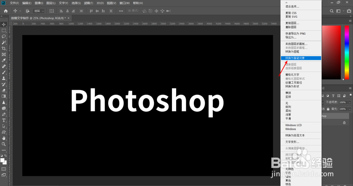
Task: Select the Horizontal Type tool
Action: [x=4, y=121]
